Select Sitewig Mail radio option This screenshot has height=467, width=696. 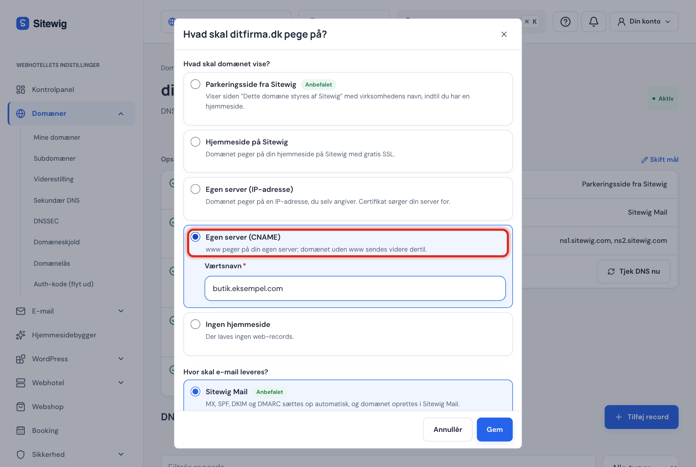[x=195, y=392]
